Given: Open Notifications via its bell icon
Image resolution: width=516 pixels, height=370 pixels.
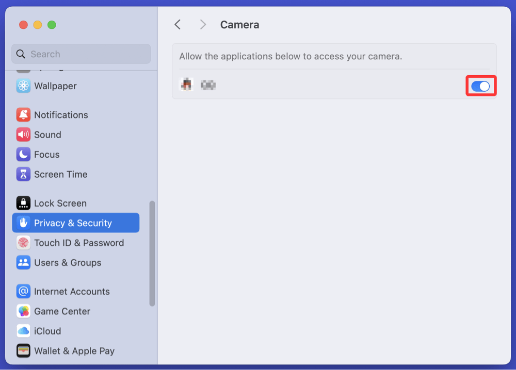Looking at the screenshot, I should (x=23, y=115).
